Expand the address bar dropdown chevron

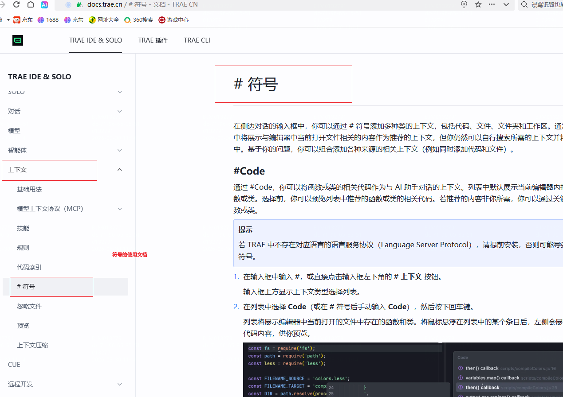pos(506,4)
